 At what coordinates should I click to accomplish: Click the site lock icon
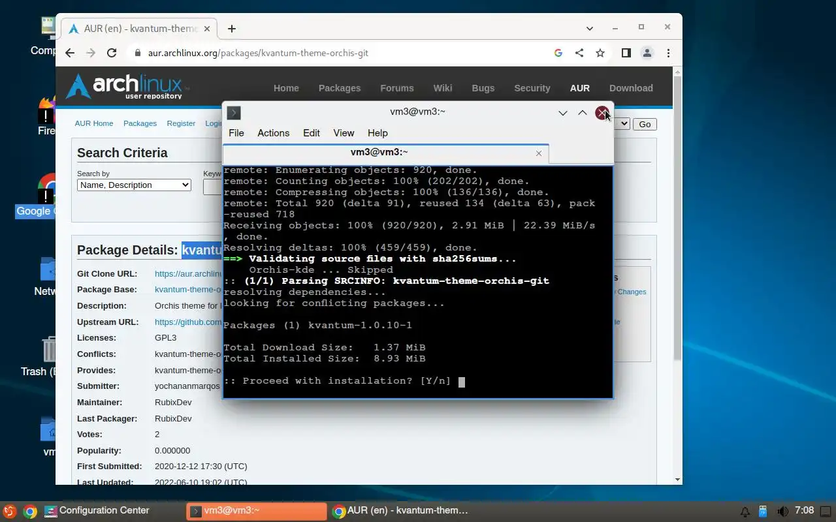pos(137,53)
